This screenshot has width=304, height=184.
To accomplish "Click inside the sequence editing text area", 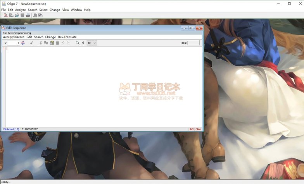I will (x=104, y=87).
